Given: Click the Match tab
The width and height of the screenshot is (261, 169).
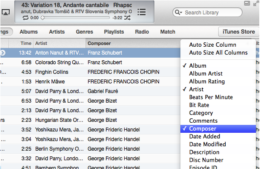Looking at the screenshot, I should coord(168,32).
